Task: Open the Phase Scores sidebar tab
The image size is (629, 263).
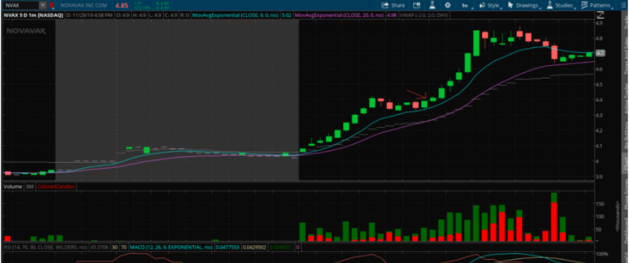Action: [625, 195]
